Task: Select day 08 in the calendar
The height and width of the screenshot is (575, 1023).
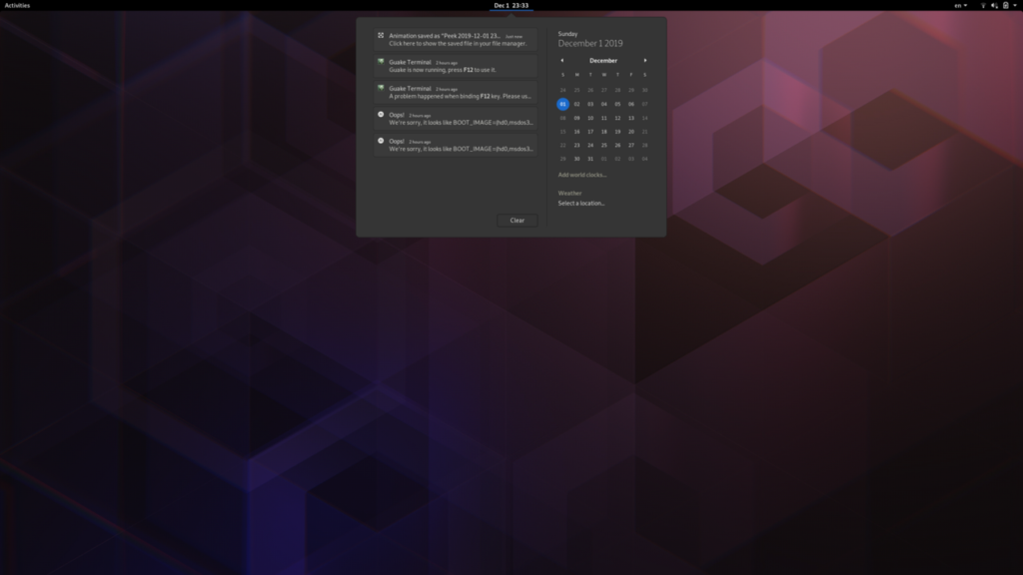Action: tap(563, 118)
